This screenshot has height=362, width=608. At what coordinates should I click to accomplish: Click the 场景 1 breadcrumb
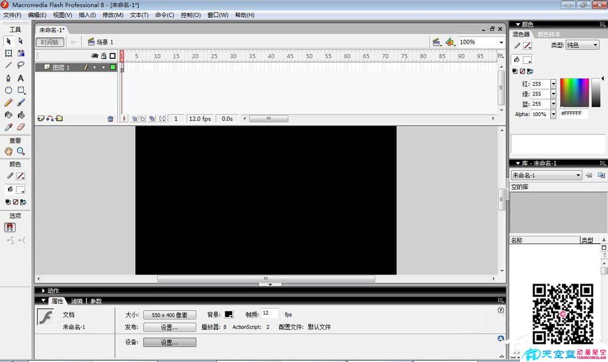click(x=101, y=42)
